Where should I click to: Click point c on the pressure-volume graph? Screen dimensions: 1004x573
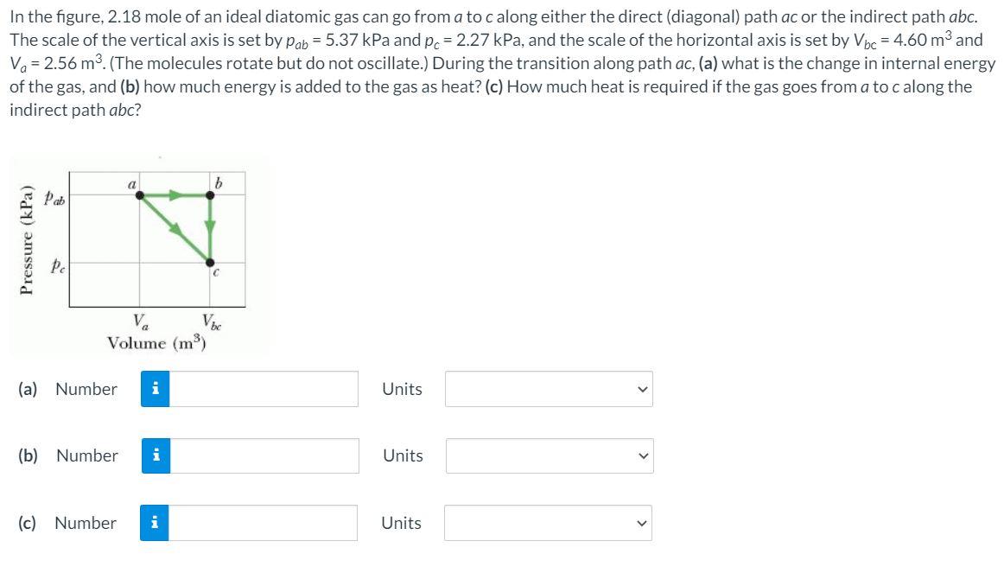[210, 263]
